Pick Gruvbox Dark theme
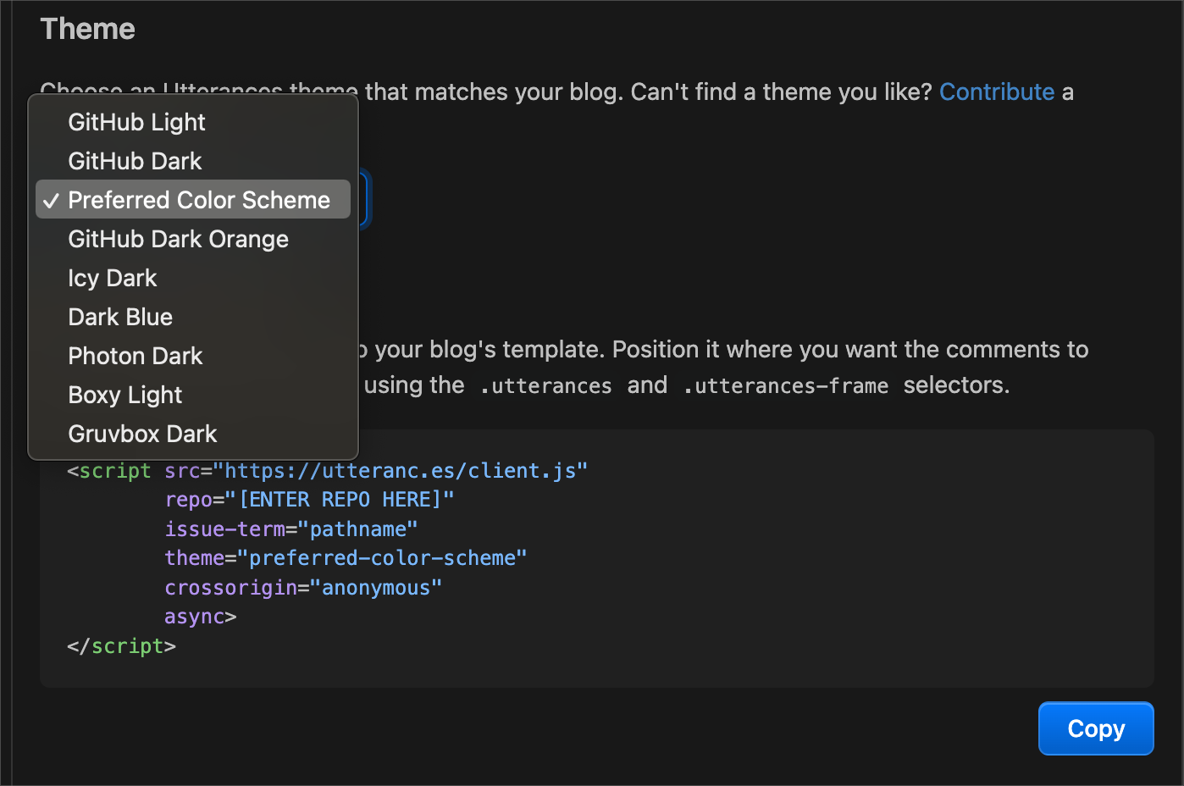The image size is (1184, 786). (x=193, y=434)
